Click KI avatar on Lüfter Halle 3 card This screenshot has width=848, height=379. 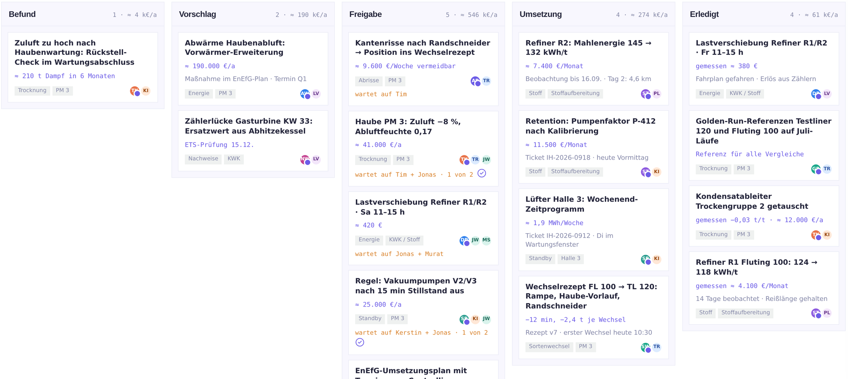(657, 259)
